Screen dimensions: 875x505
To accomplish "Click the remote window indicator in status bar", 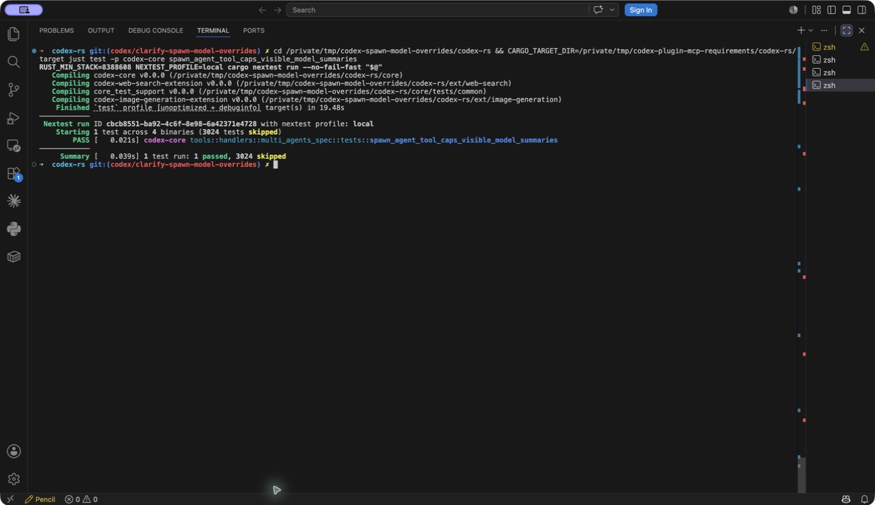I will tap(9, 499).
